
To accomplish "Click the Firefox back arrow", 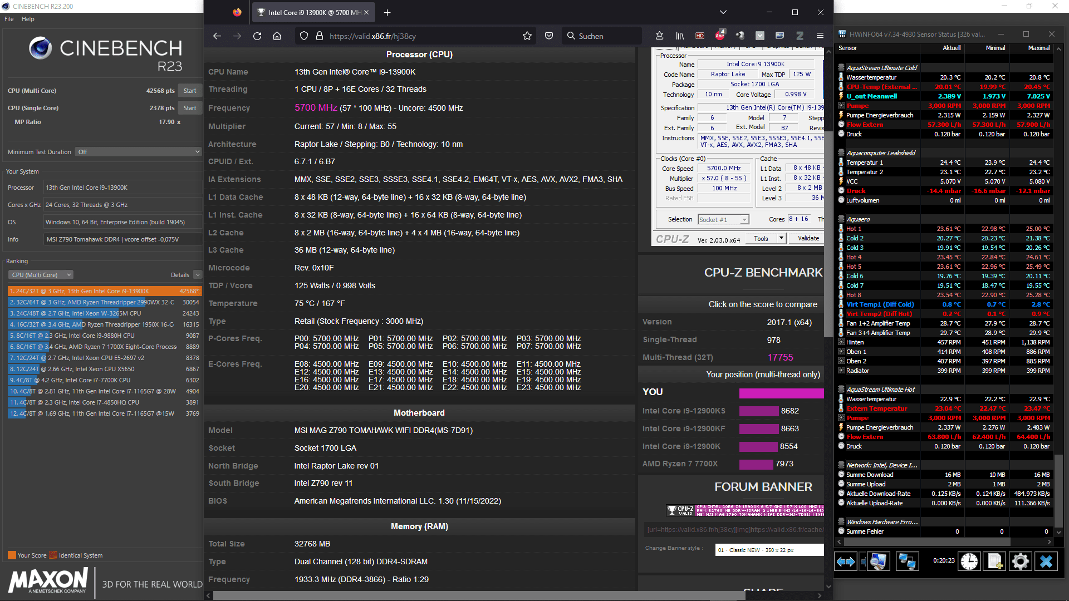I will (217, 36).
